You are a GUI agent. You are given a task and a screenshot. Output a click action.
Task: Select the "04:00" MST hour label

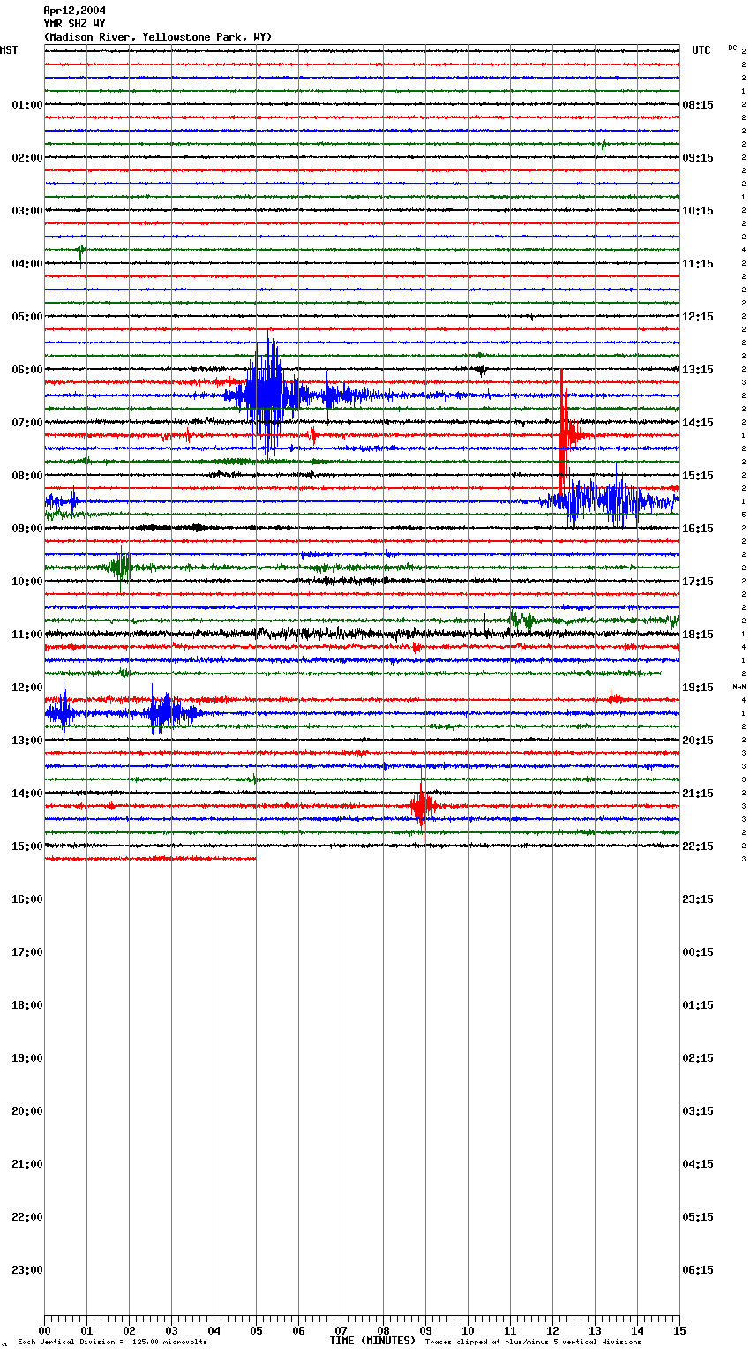[x=27, y=264]
